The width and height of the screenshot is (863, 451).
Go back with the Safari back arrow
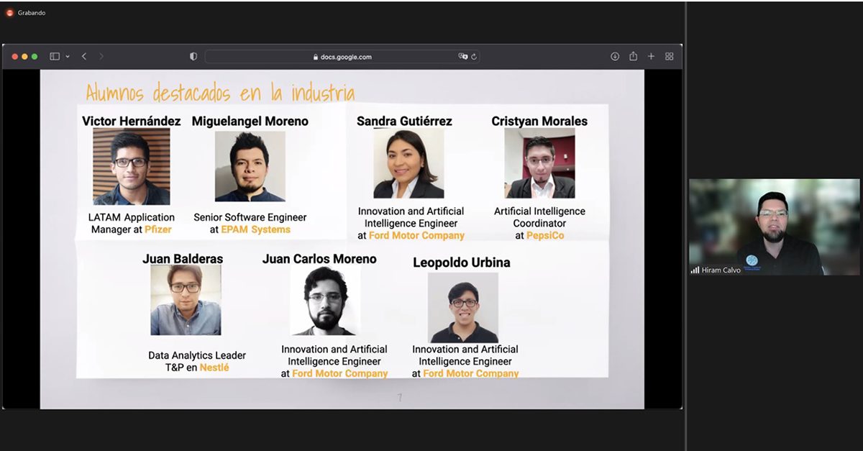coord(84,56)
